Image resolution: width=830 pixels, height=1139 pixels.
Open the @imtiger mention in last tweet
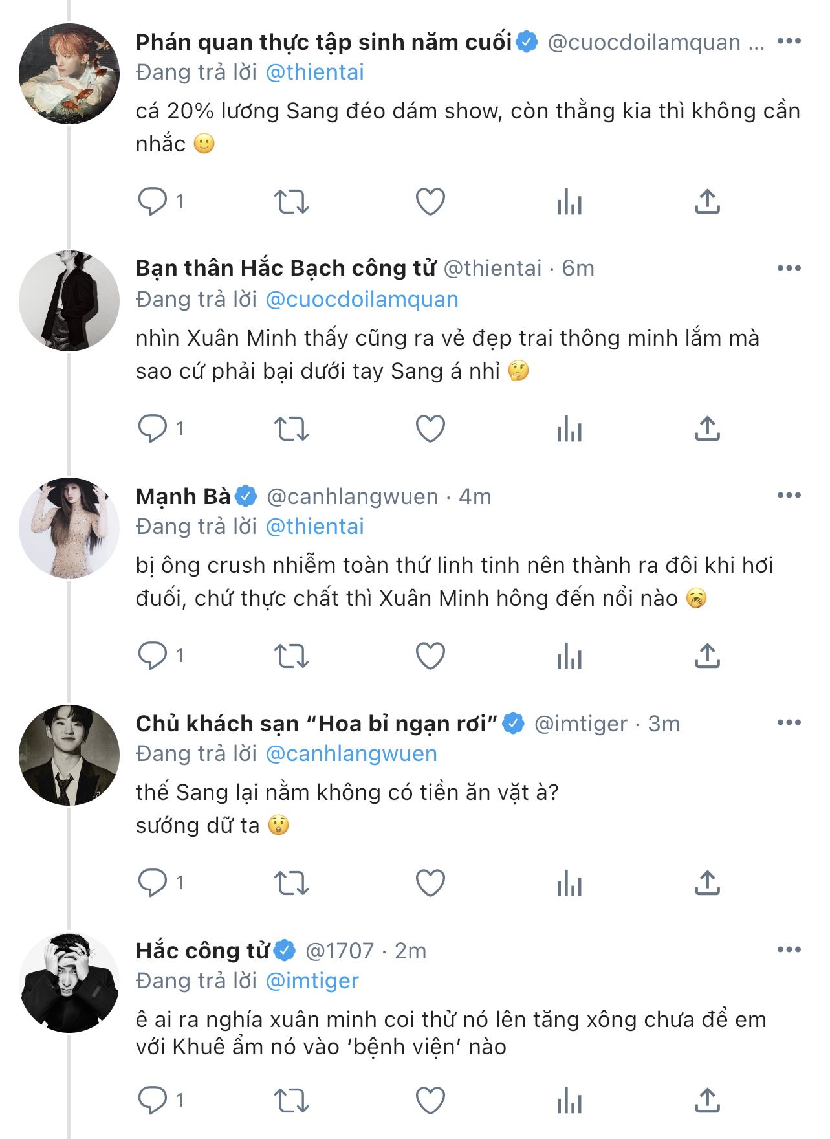(x=312, y=981)
